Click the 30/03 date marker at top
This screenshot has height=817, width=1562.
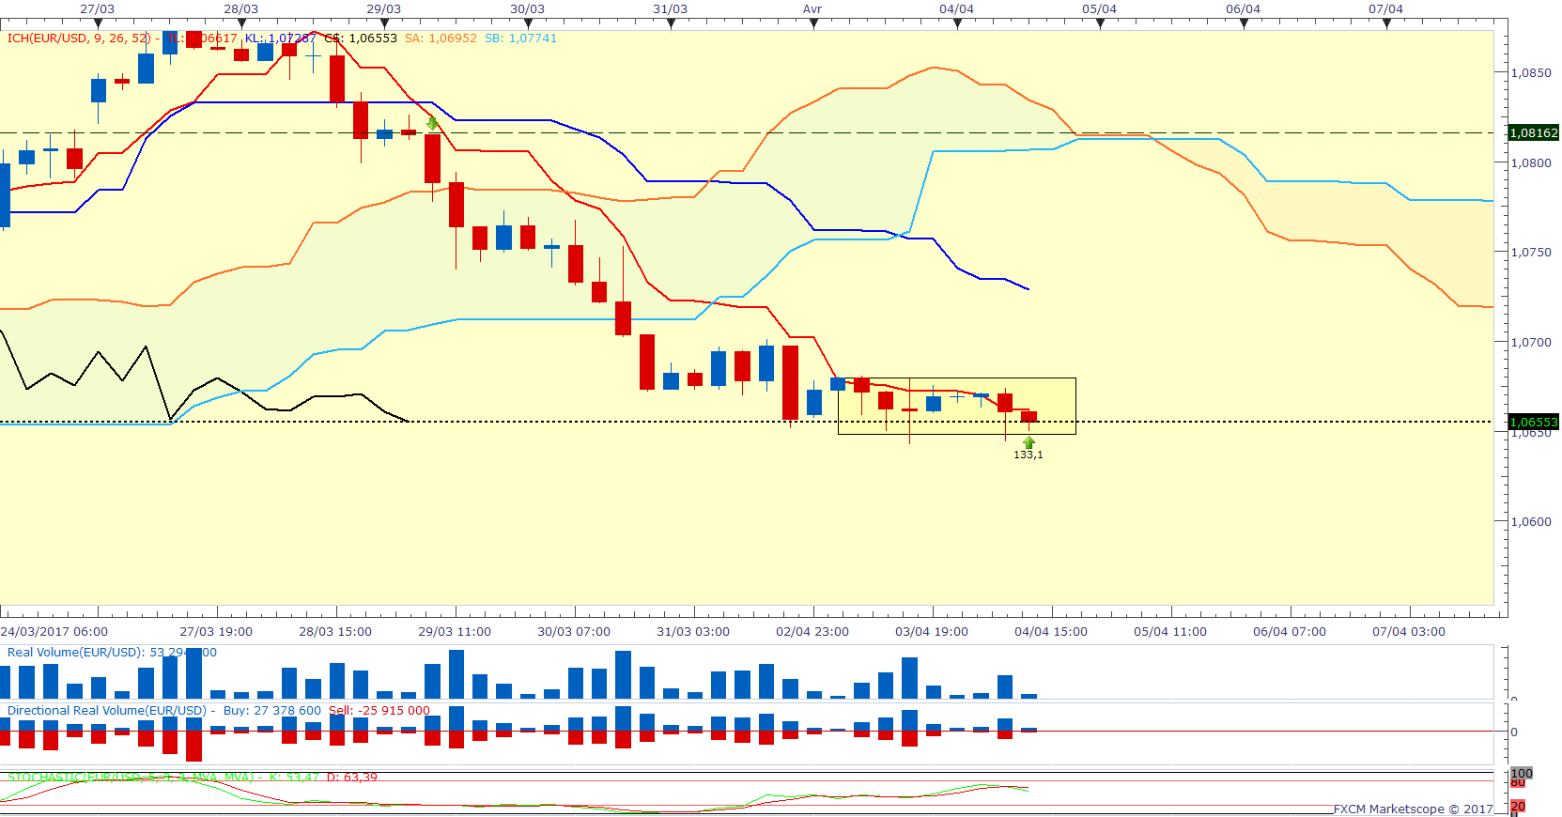pyautogui.click(x=528, y=9)
